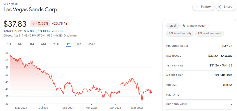Follow Las Vegas Sands stock

click(203, 7)
